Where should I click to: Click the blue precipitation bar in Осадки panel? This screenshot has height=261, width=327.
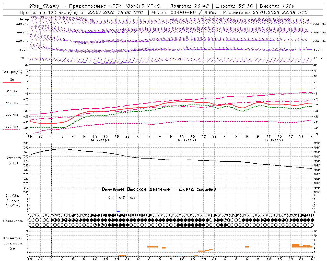118,212
